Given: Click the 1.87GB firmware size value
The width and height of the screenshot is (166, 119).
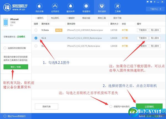Looking at the screenshot, I should 114,30.
